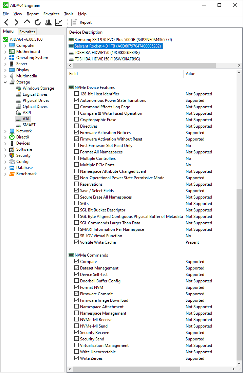This screenshot has width=243, height=373.
Task: Open the SMART item under Storage
Action: tap(29, 125)
